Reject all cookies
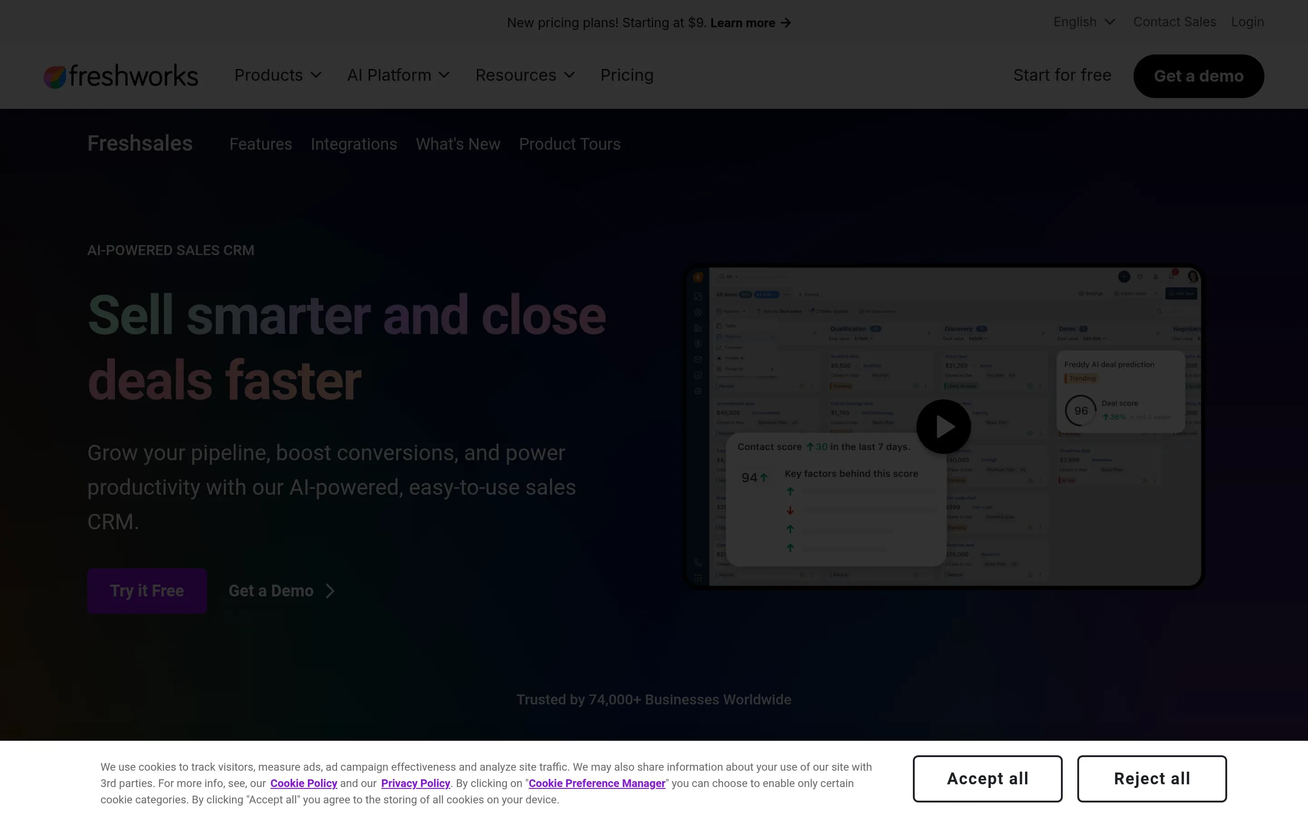Image resolution: width=1308 pixels, height=817 pixels. click(x=1152, y=778)
